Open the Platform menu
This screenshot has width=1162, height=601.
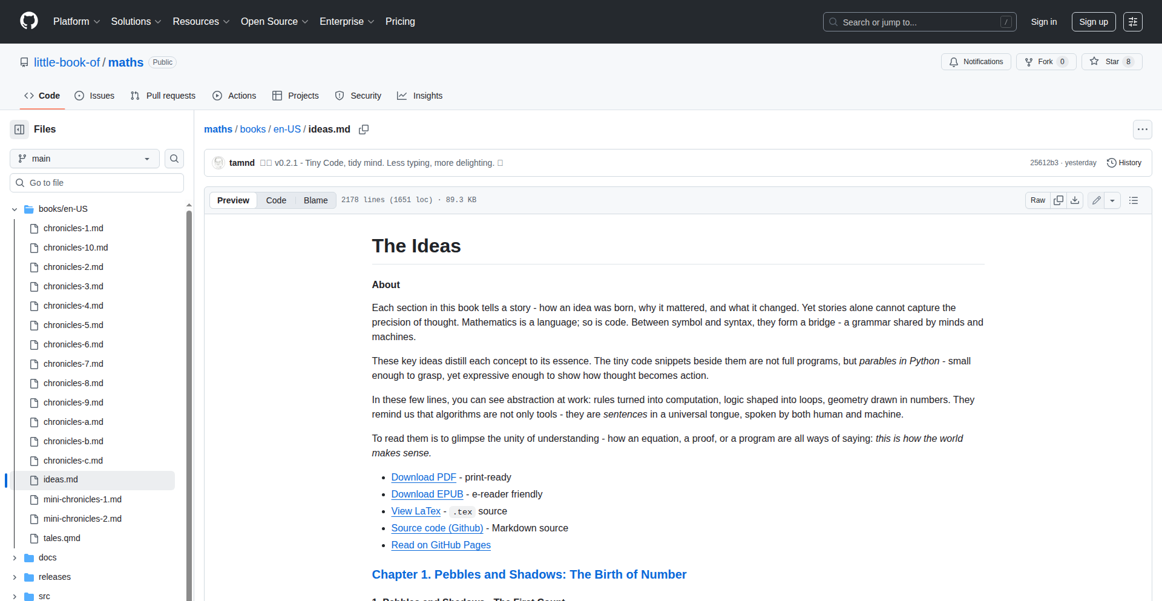click(76, 22)
